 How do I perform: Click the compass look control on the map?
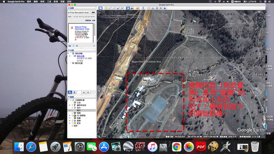coord(259,17)
